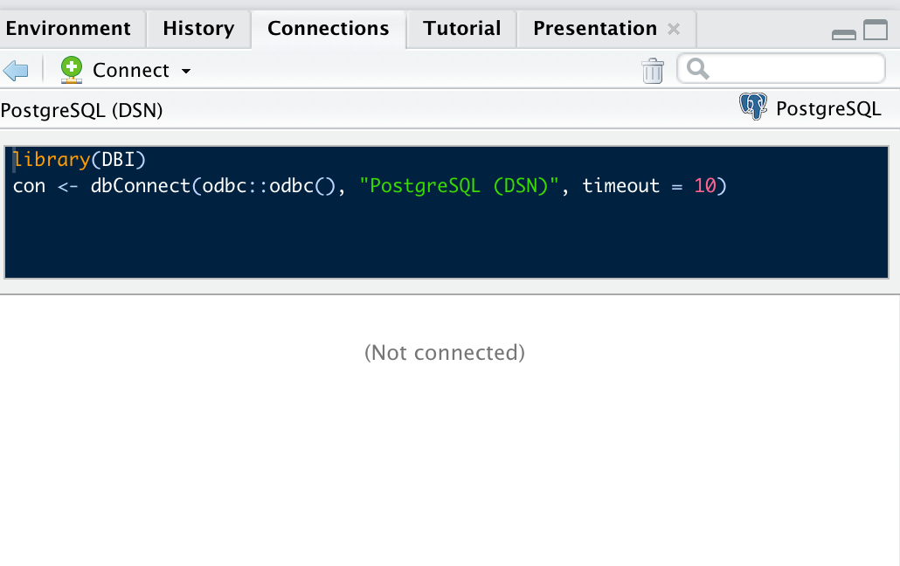Switch to the History tab
Image resolution: width=900 pixels, height=566 pixels.
click(x=198, y=28)
